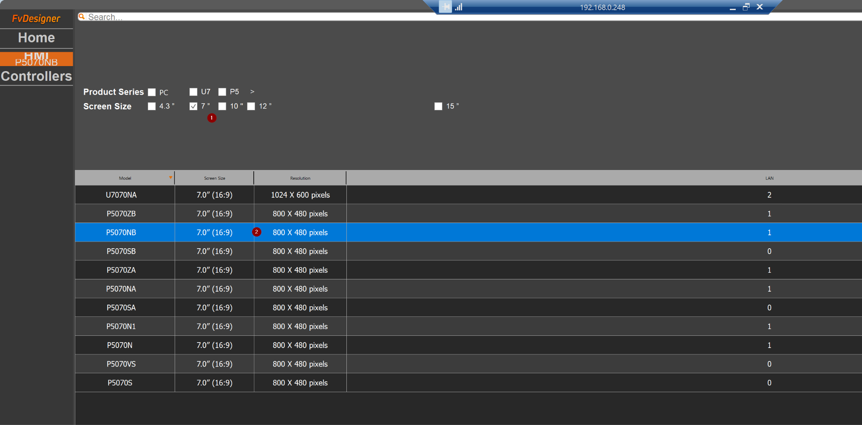
Task: Restore down the remote session window
Action: tap(746, 7)
